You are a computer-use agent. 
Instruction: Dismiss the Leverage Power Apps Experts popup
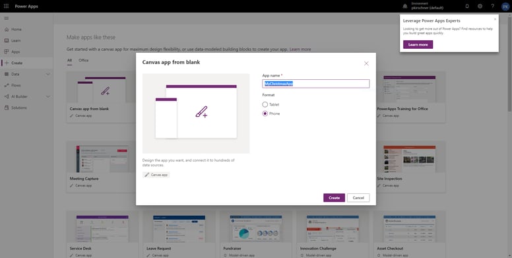click(x=495, y=19)
